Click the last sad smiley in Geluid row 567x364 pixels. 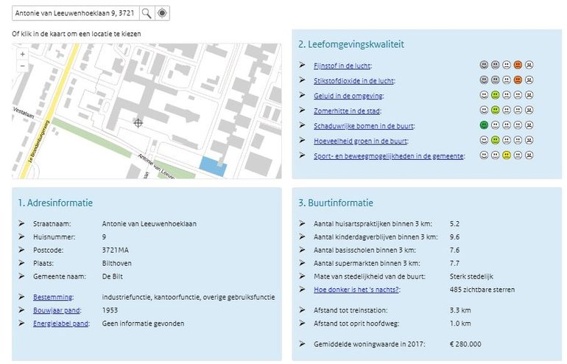pyautogui.click(x=529, y=95)
